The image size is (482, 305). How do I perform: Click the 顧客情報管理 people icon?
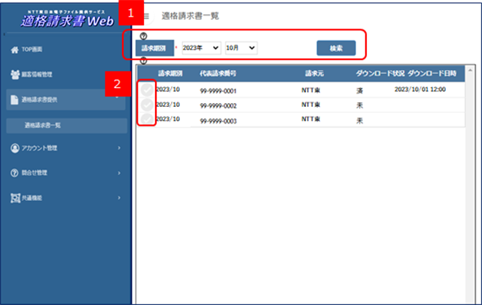pyautogui.click(x=14, y=75)
